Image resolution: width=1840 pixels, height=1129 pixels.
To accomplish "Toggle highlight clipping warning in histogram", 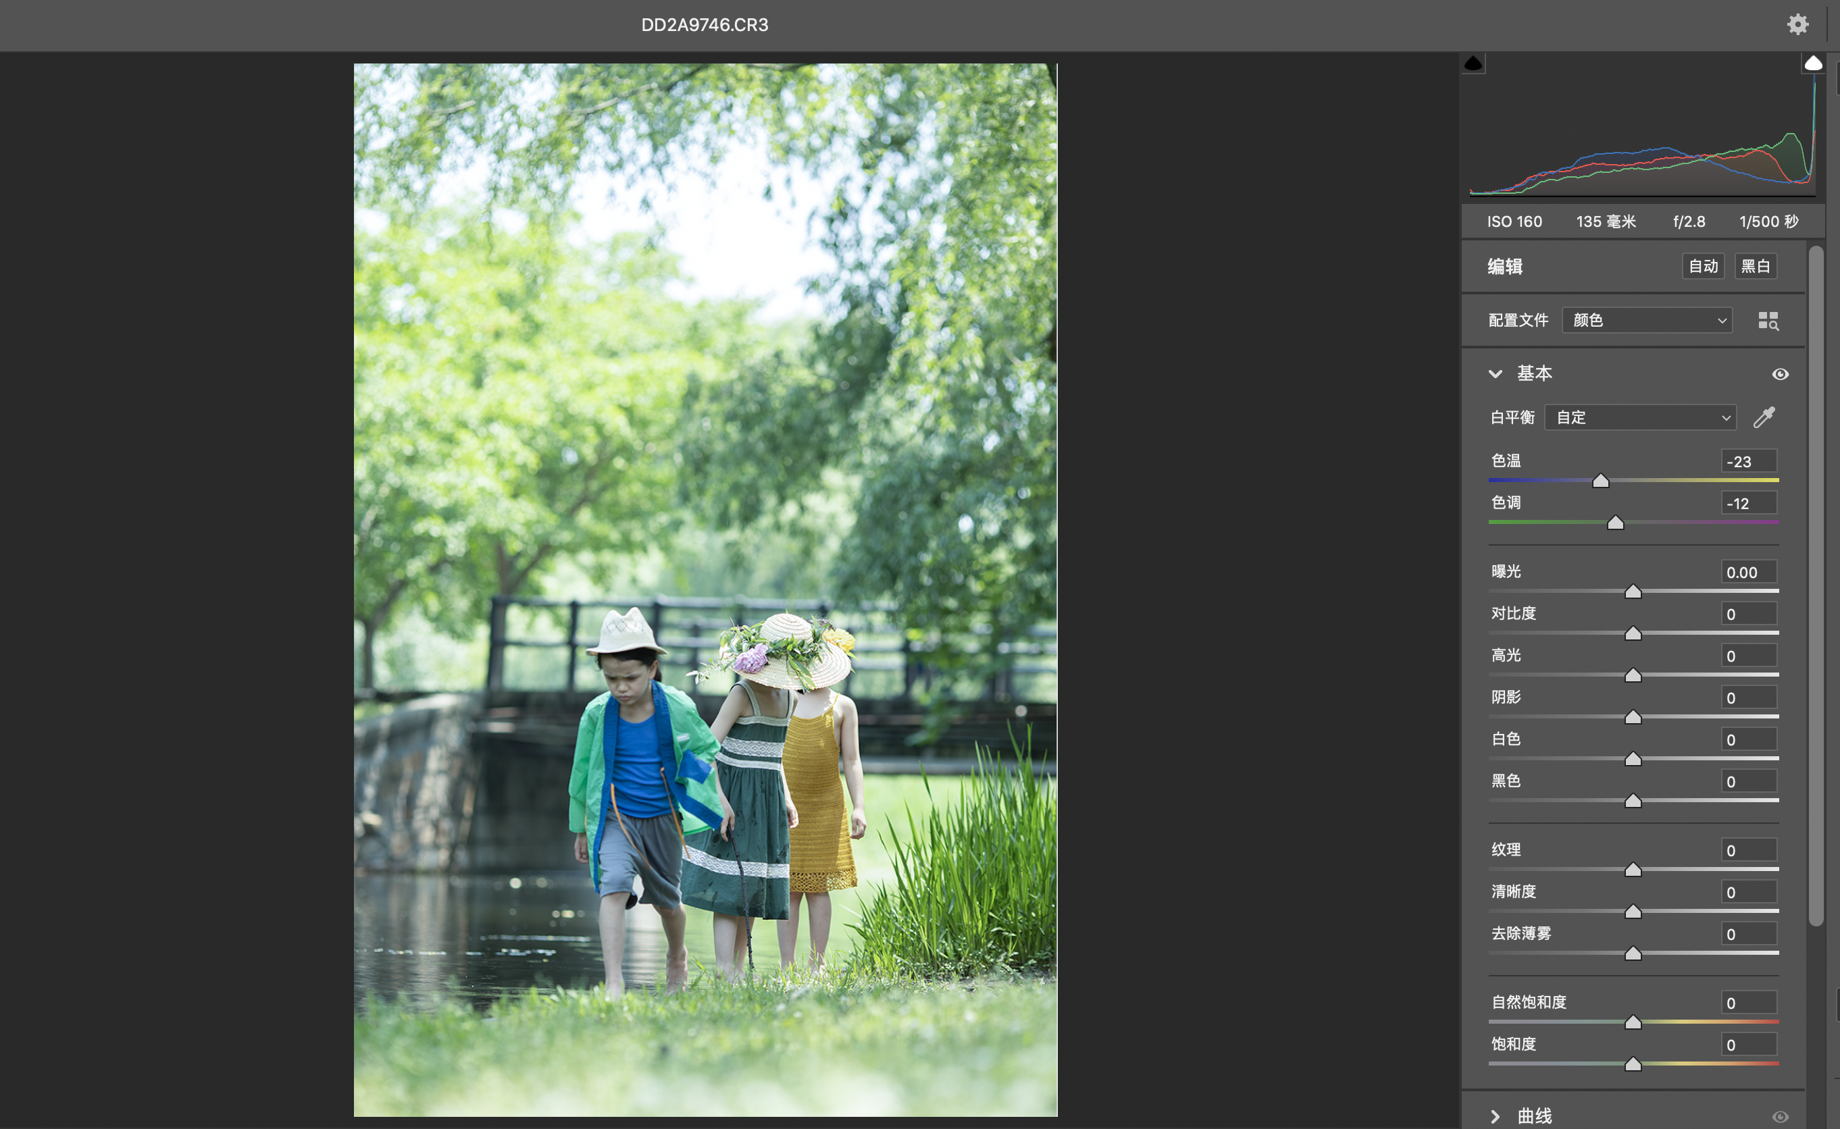I will [x=1813, y=63].
